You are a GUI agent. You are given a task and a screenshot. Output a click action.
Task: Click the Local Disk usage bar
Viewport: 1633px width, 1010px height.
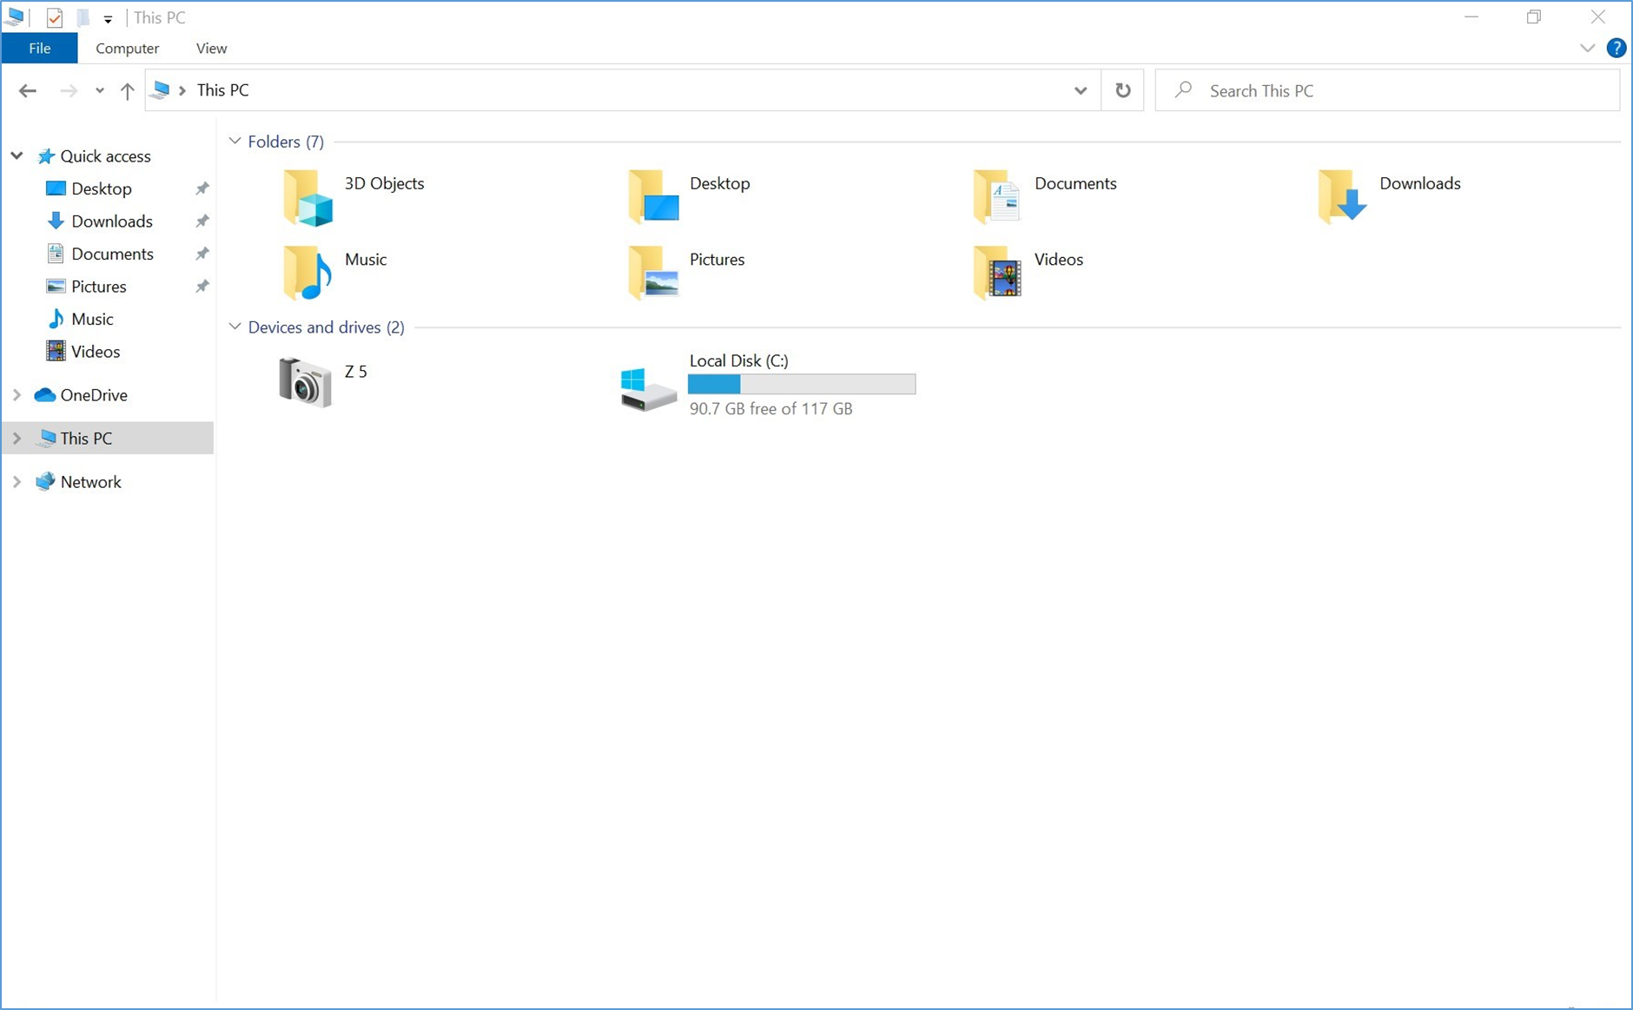coord(801,384)
